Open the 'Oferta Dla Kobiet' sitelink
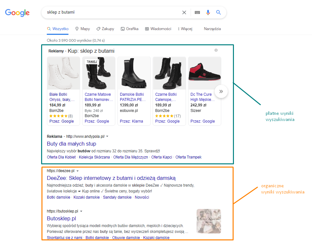312x241 pixels. click(x=61, y=157)
